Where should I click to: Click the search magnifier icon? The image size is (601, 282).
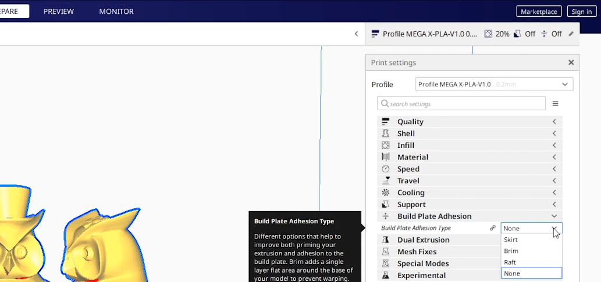pos(385,103)
